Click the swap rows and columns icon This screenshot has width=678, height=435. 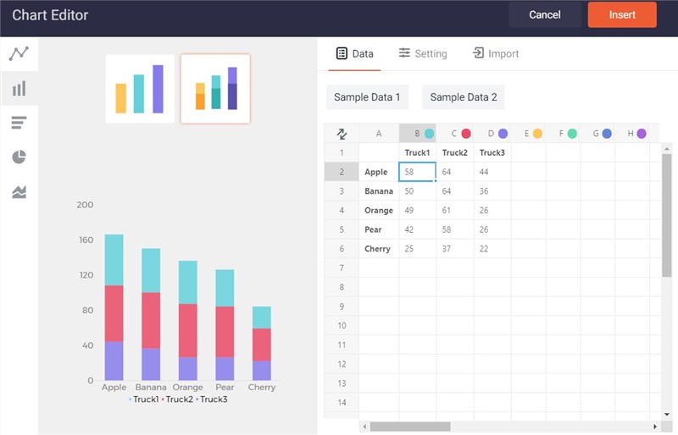(342, 134)
